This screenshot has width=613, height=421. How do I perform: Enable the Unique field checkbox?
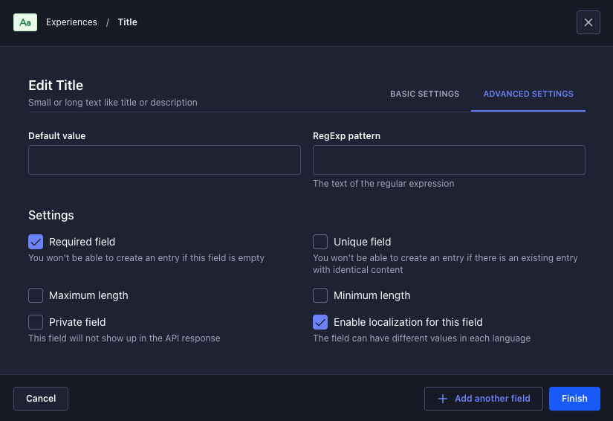(x=320, y=242)
